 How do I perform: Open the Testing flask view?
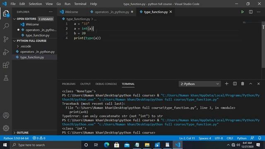click(6, 78)
